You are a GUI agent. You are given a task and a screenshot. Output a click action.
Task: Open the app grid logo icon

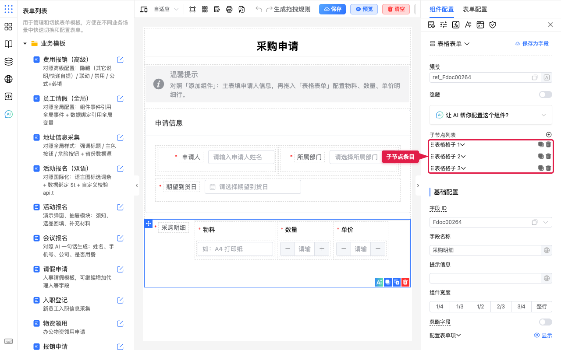(x=8, y=9)
